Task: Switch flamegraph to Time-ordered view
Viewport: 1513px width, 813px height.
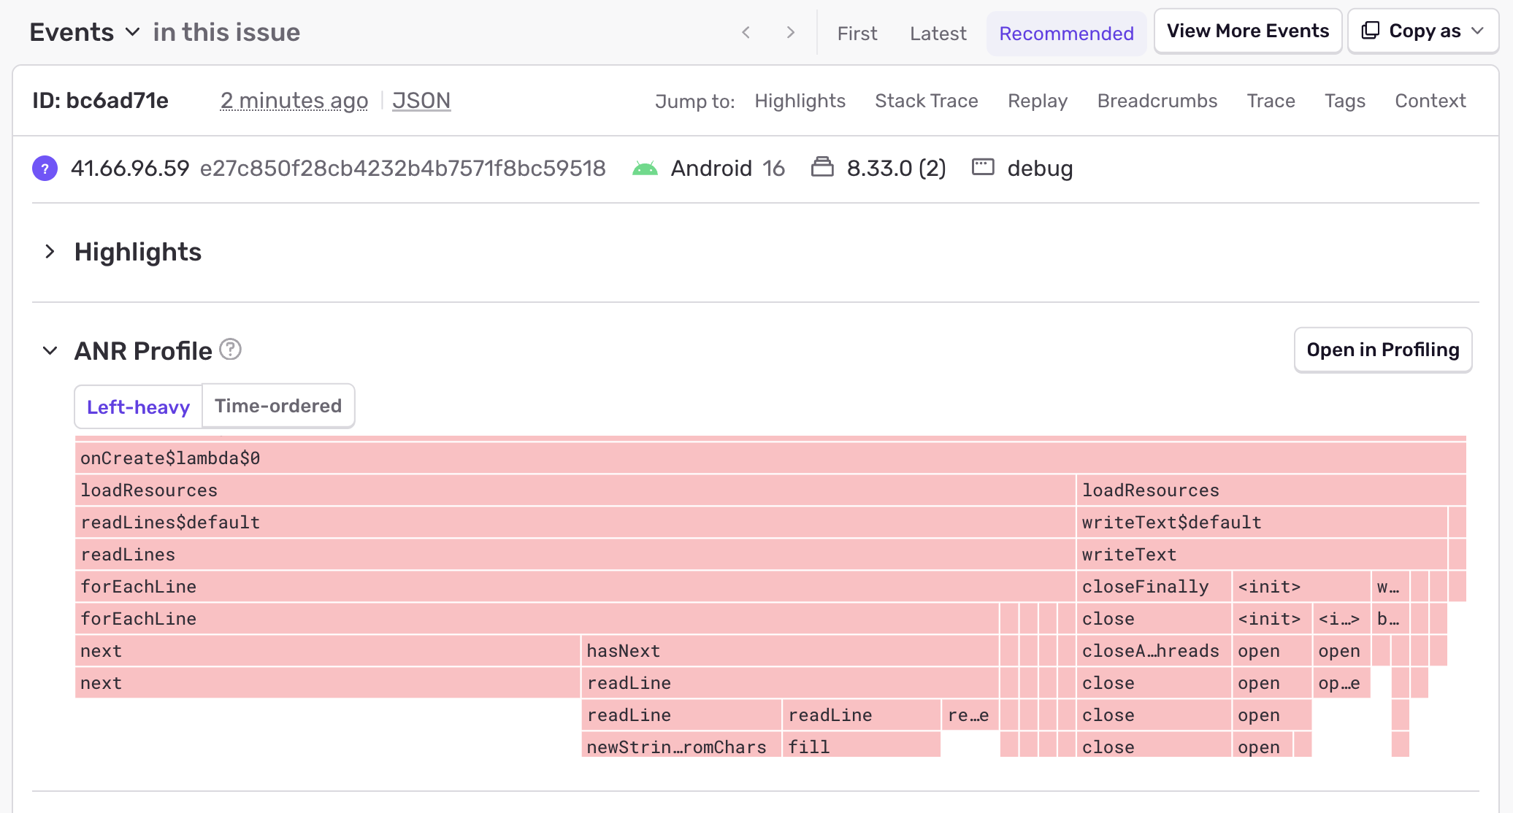Action: [x=278, y=406]
